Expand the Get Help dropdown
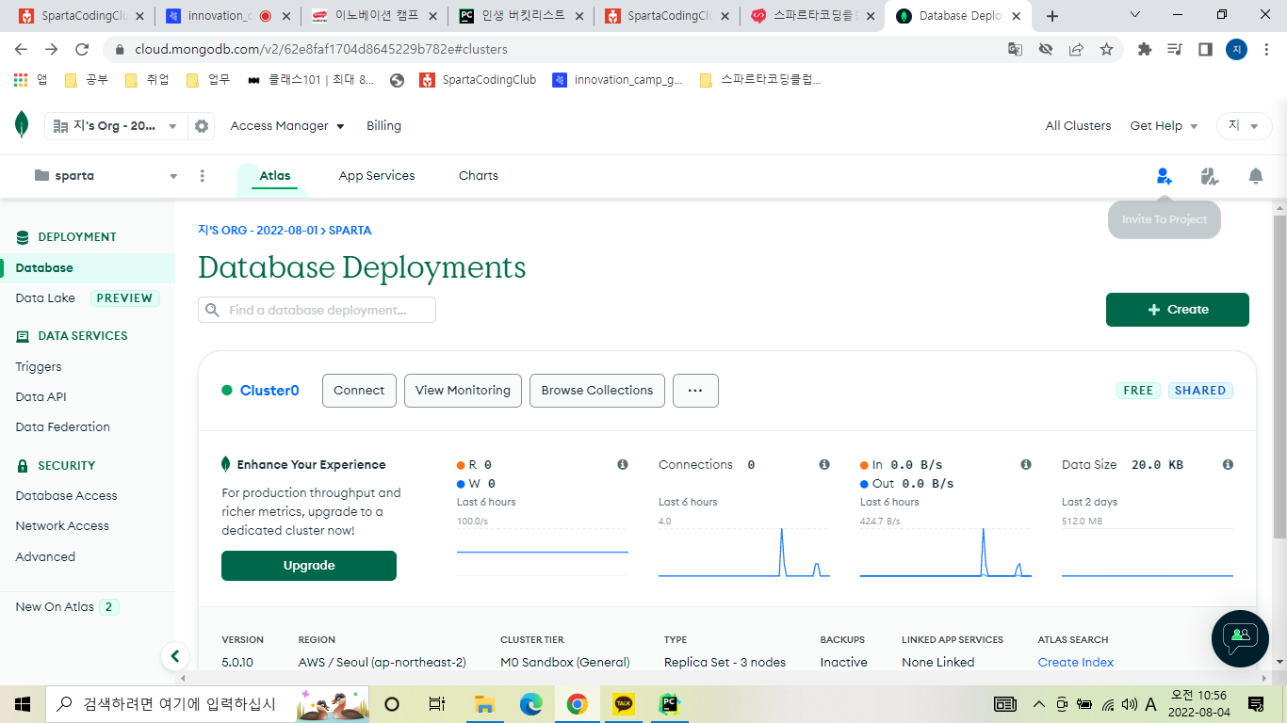 [1165, 126]
